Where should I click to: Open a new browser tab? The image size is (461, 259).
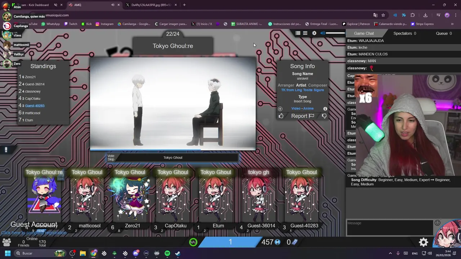point(184,5)
